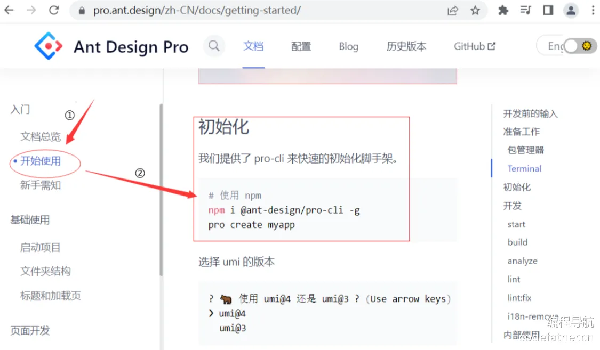
Task: Jump to 开发 in the outline
Action: tap(512, 206)
